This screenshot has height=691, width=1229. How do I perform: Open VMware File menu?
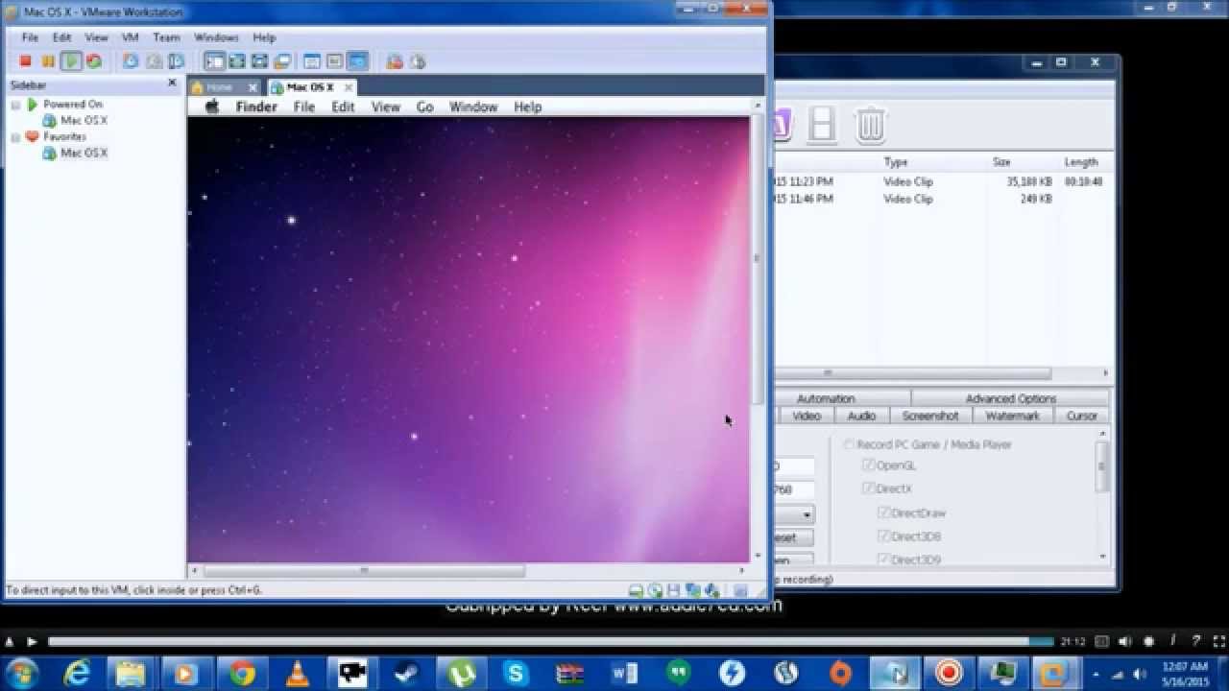(30, 37)
